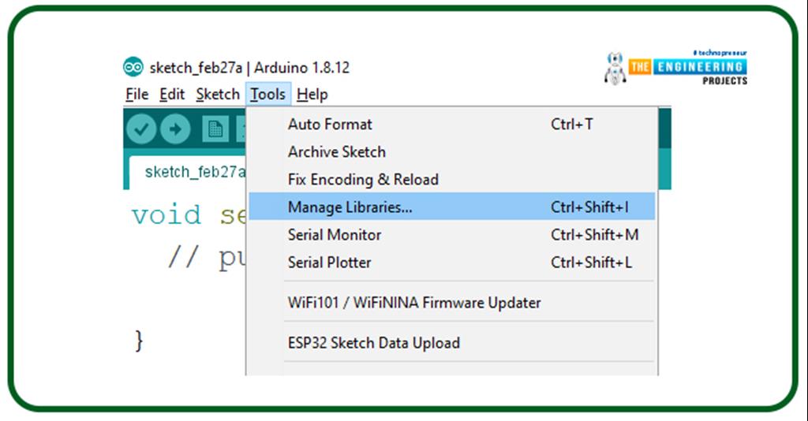Image resolution: width=808 pixels, height=421 pixels.
Task: Choose Archive Sketch menu entry
Action: click(x=452, y=152)
